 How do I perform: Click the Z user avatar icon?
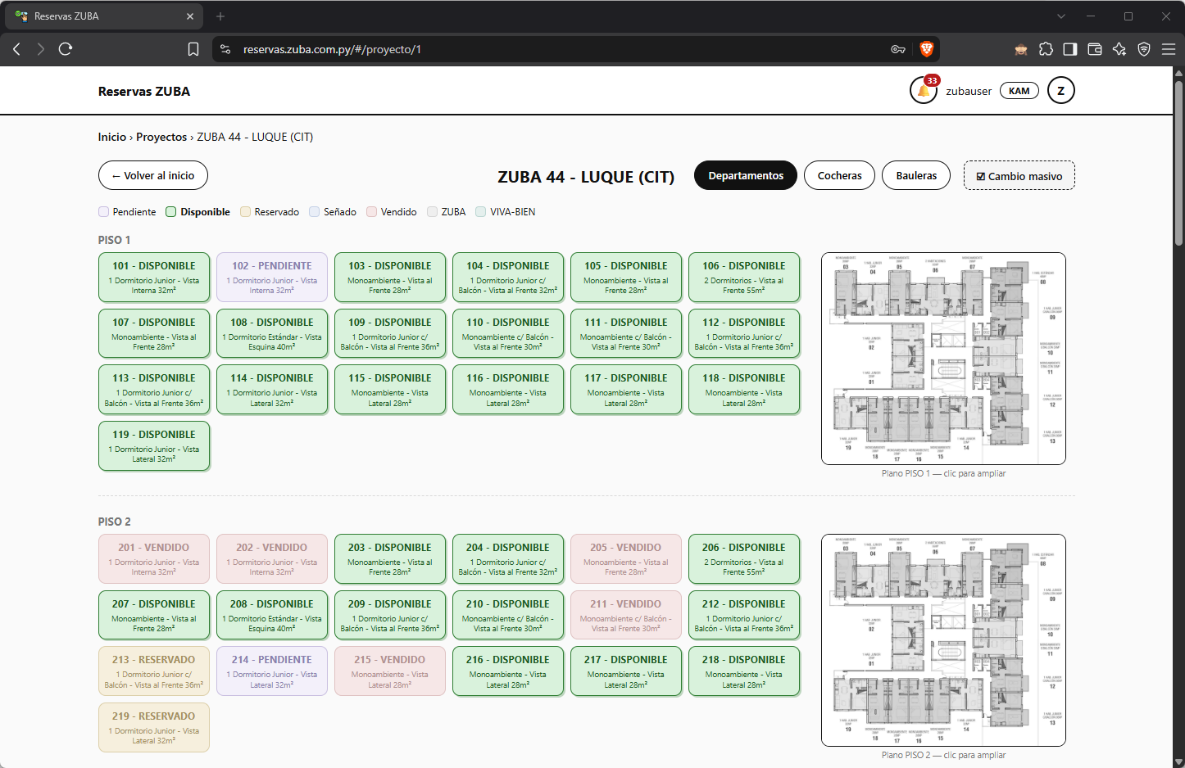click(x=1060, y=91)
